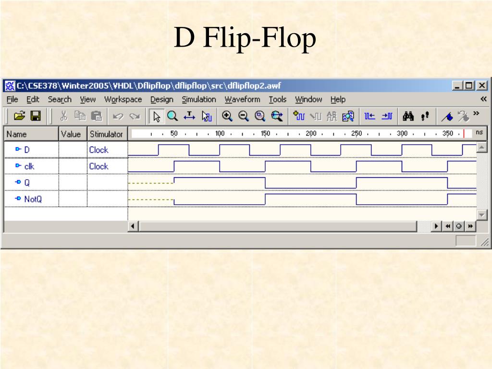This screenshot has width=492, height=369.
Task: Expand the toolbar overflow chevron
Action: (x=476, y=113)
